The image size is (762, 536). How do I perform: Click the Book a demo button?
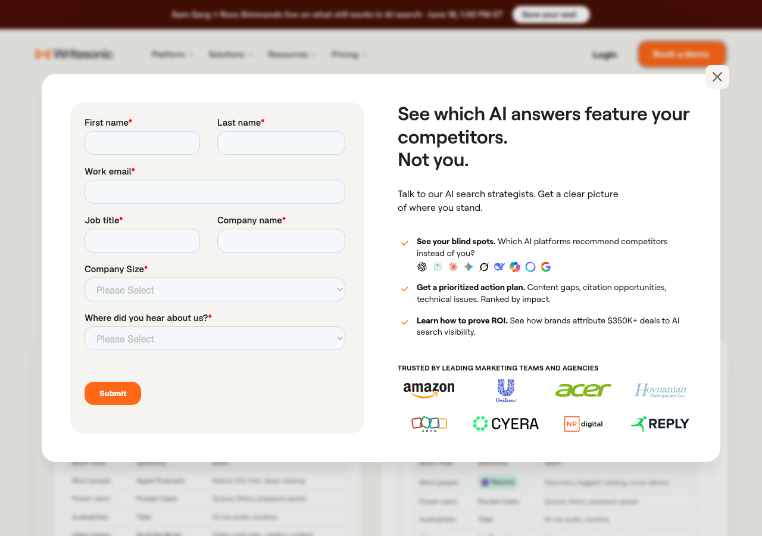point(682,54)
